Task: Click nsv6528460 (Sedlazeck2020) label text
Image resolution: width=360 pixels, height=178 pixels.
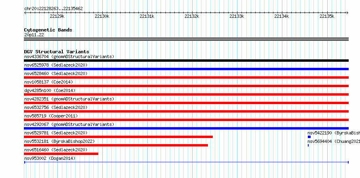Action: (x=56, y=73)
